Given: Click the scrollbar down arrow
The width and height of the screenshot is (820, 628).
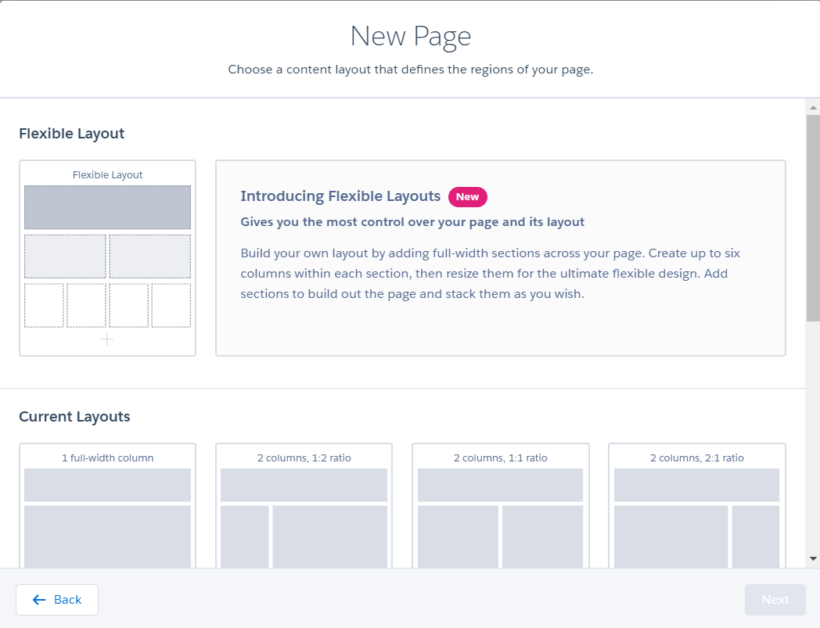Looking at the screenshot, I should coord(812,560).
